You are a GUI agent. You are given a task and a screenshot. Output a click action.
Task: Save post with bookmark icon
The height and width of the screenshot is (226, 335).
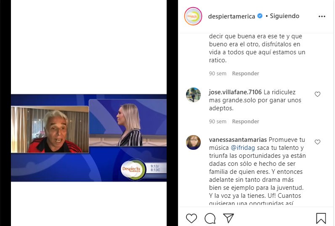321,218
